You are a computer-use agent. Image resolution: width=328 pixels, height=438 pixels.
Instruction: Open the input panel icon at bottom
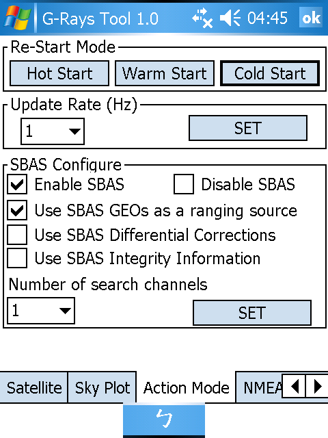tap(164, 418)
